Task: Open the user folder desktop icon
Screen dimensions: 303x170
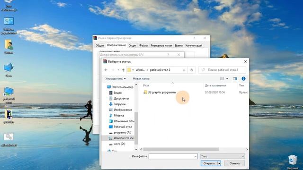Action: [x=9, y=47]
